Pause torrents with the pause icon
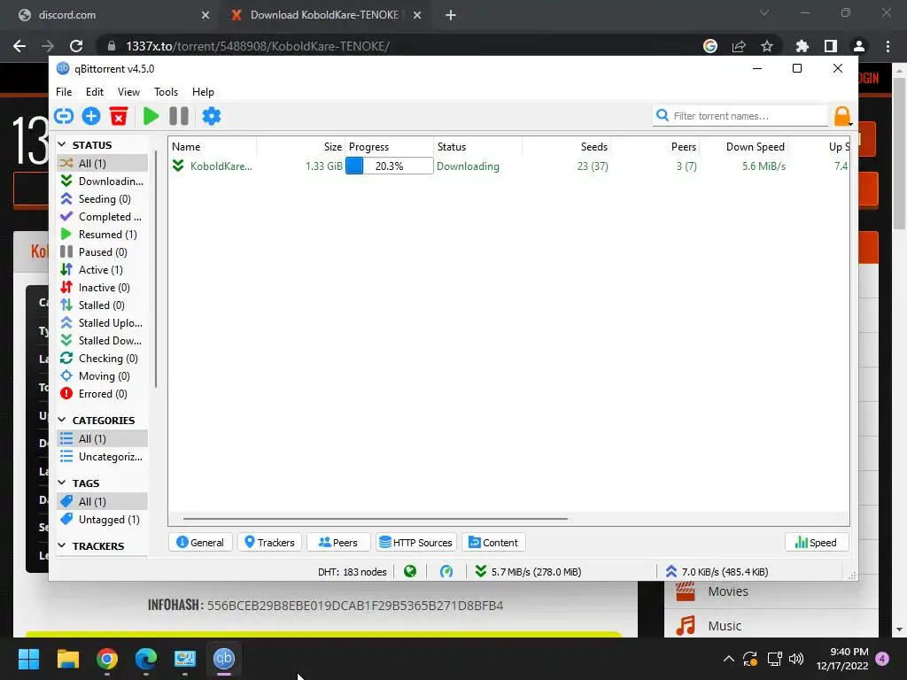This screenshot has width=907, height=680. coord(179,116)
